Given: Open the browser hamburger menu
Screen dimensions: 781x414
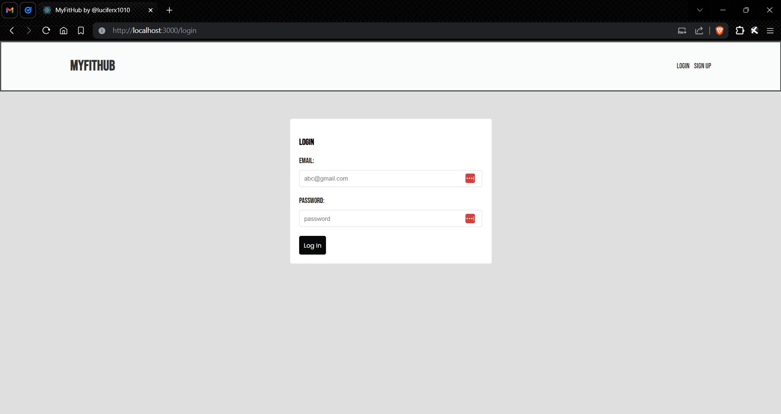Looking at the screenshot, I should [770, 31].
